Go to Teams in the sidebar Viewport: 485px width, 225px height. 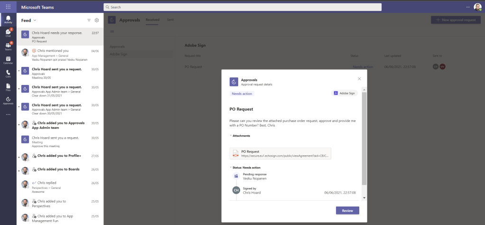click(x=8, y=46)
